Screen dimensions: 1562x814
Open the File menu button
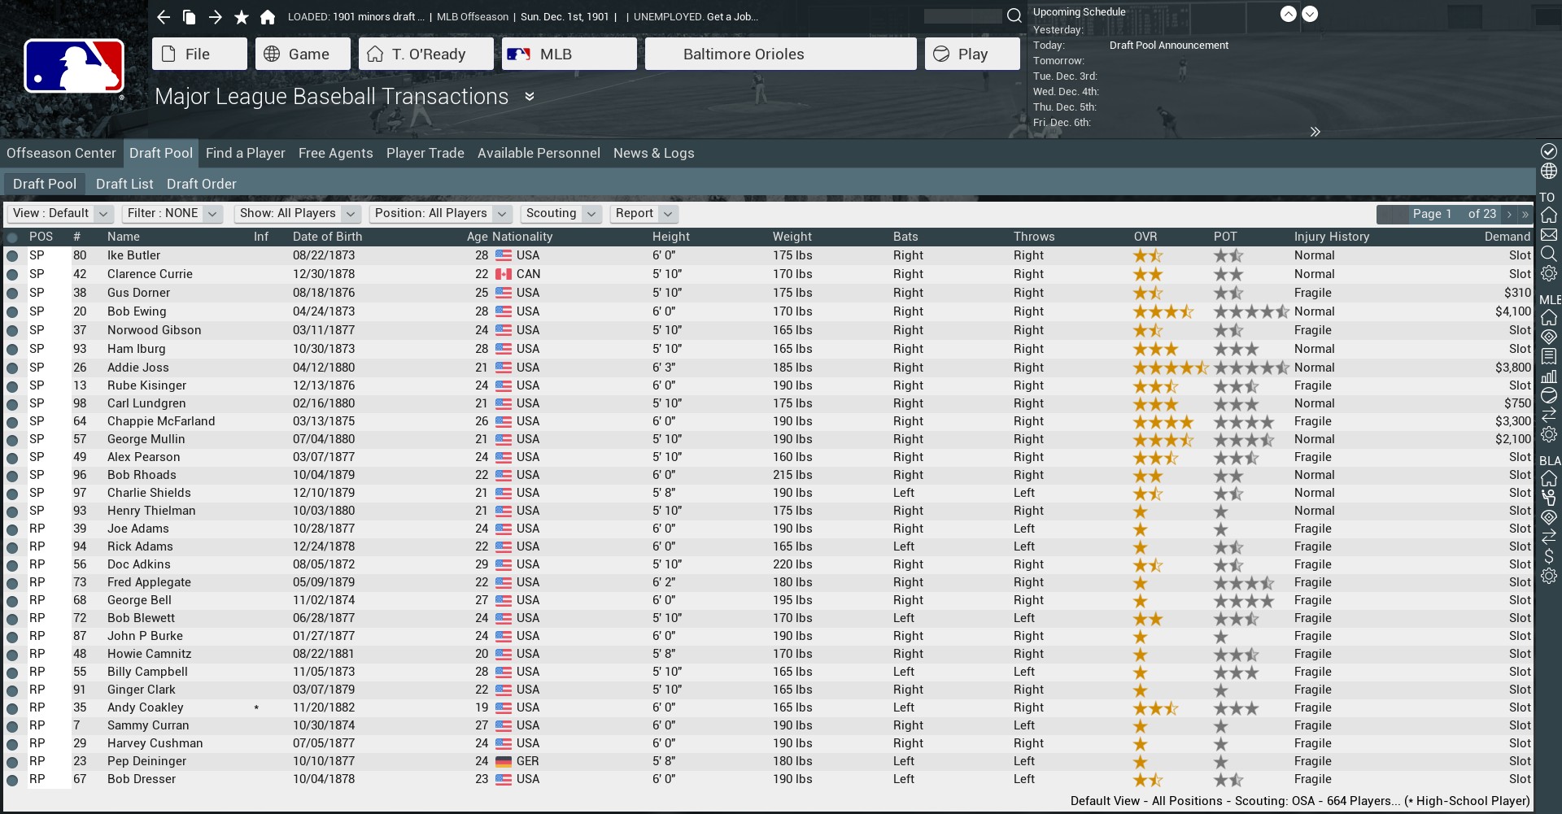[x=199, y=54]
